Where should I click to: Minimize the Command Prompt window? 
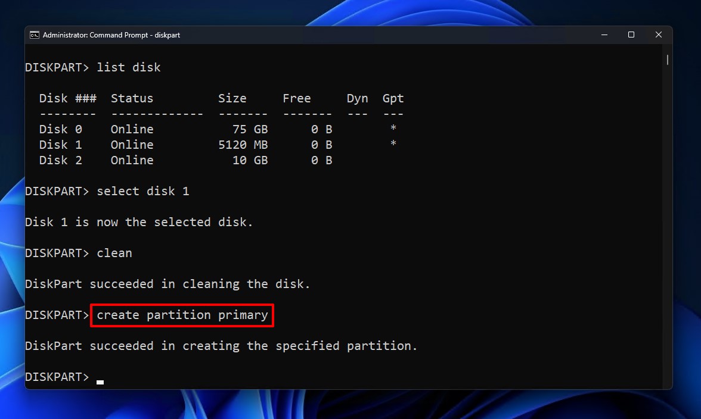coord(604,35)
